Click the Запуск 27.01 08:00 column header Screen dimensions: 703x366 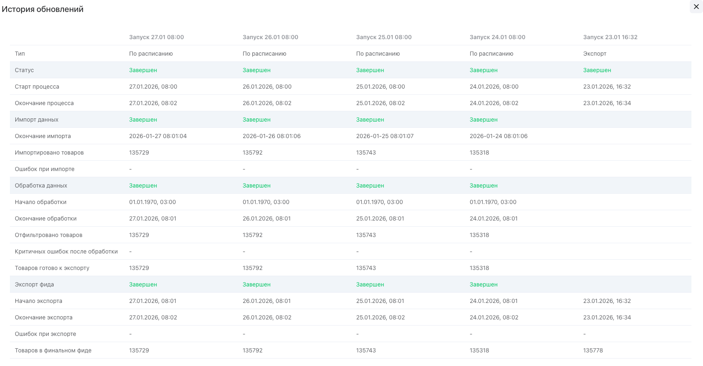click(x=156, y=37)
